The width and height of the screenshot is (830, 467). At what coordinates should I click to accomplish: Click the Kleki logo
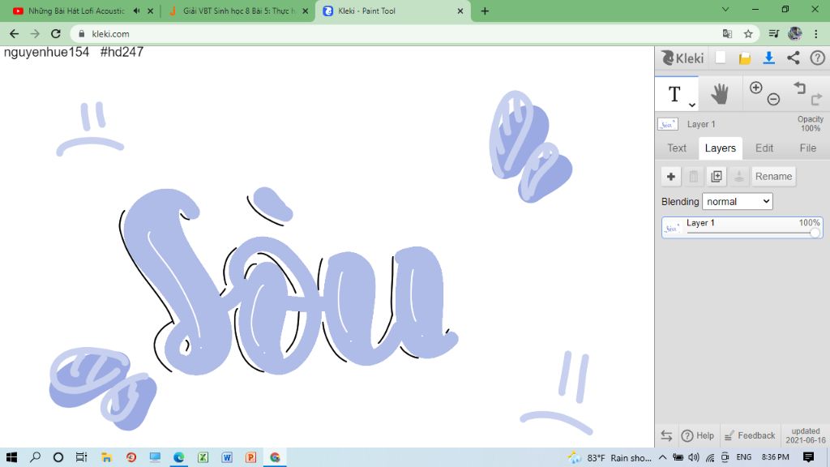[x=682, y=58]
